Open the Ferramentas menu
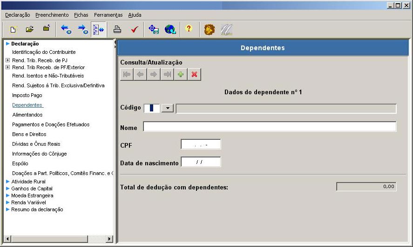The image size is (413, 247). pos(108,15)
